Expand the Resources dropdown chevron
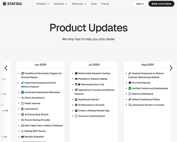 [x=85, y=4]
